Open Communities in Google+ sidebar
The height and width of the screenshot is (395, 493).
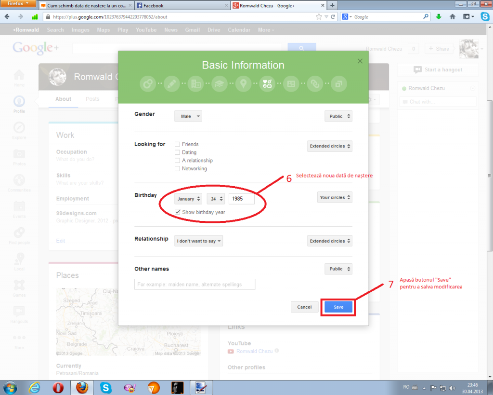click(19, 183)
